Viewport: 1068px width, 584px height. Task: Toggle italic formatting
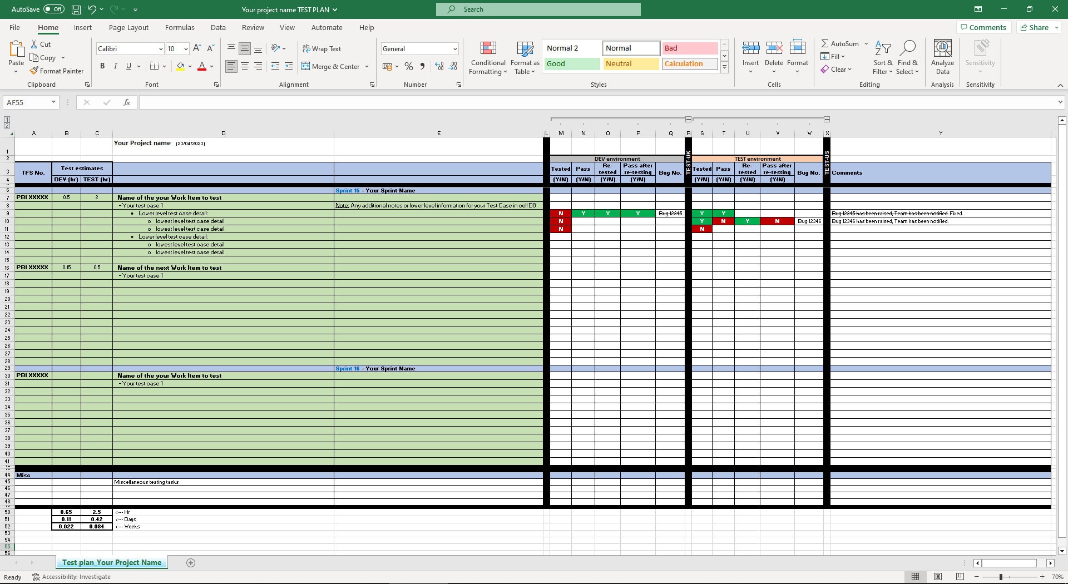(x=116, y=66)
